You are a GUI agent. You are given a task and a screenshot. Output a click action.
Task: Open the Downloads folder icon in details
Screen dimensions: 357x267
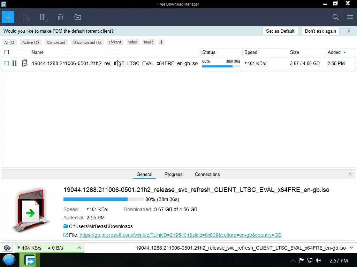66,226
